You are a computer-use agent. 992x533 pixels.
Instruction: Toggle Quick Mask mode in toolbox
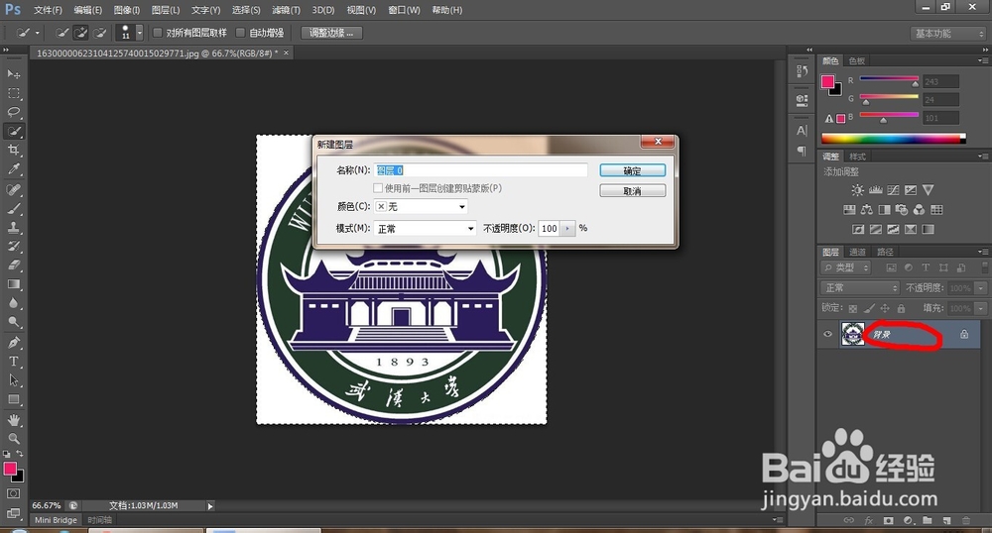(13, 493)
